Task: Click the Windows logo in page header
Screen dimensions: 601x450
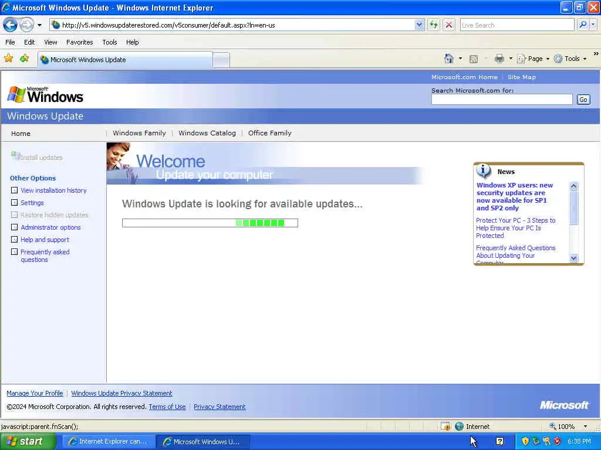Action: tap(45, 94)
